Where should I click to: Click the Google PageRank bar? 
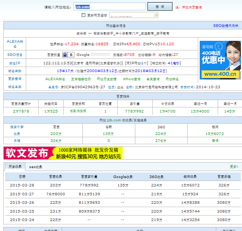[100, 54]
